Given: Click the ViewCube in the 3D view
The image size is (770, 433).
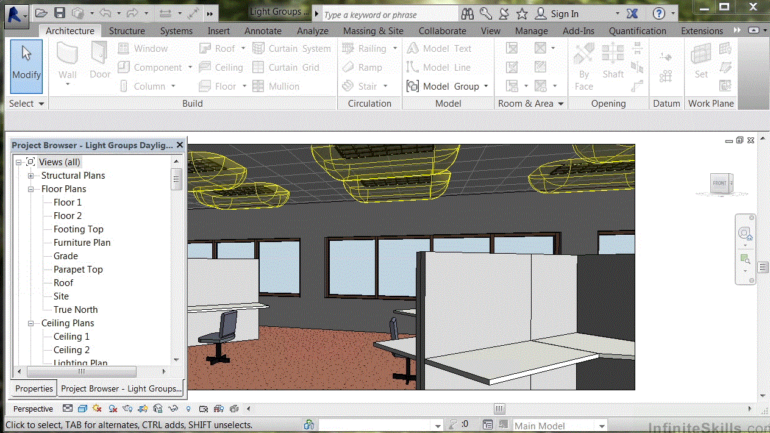Looking at the screenshot, I should point(721,183).
